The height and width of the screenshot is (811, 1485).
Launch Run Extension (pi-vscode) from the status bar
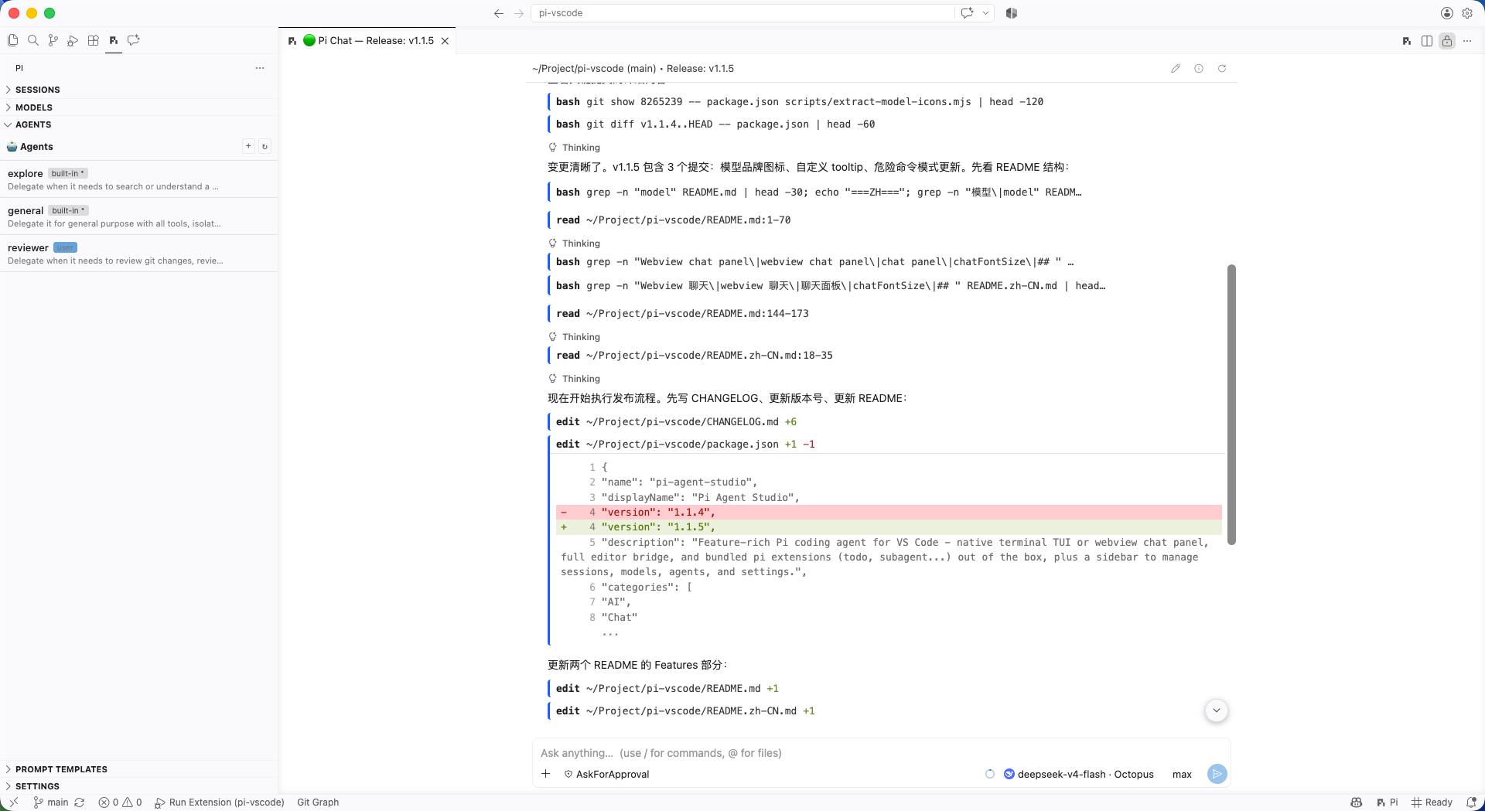tap(220, 802)
